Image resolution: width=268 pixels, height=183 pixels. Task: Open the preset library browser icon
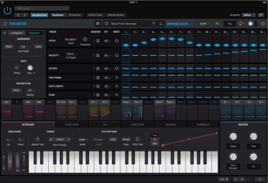coord(98,24)
